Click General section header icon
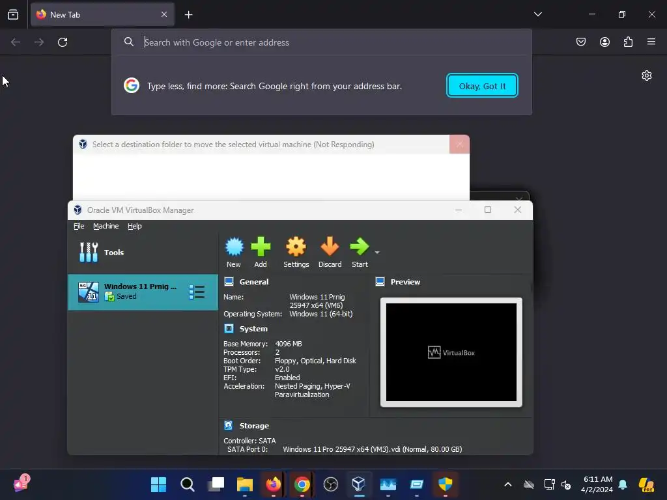This screenshot has height=500, width=667. pos(229,281)
